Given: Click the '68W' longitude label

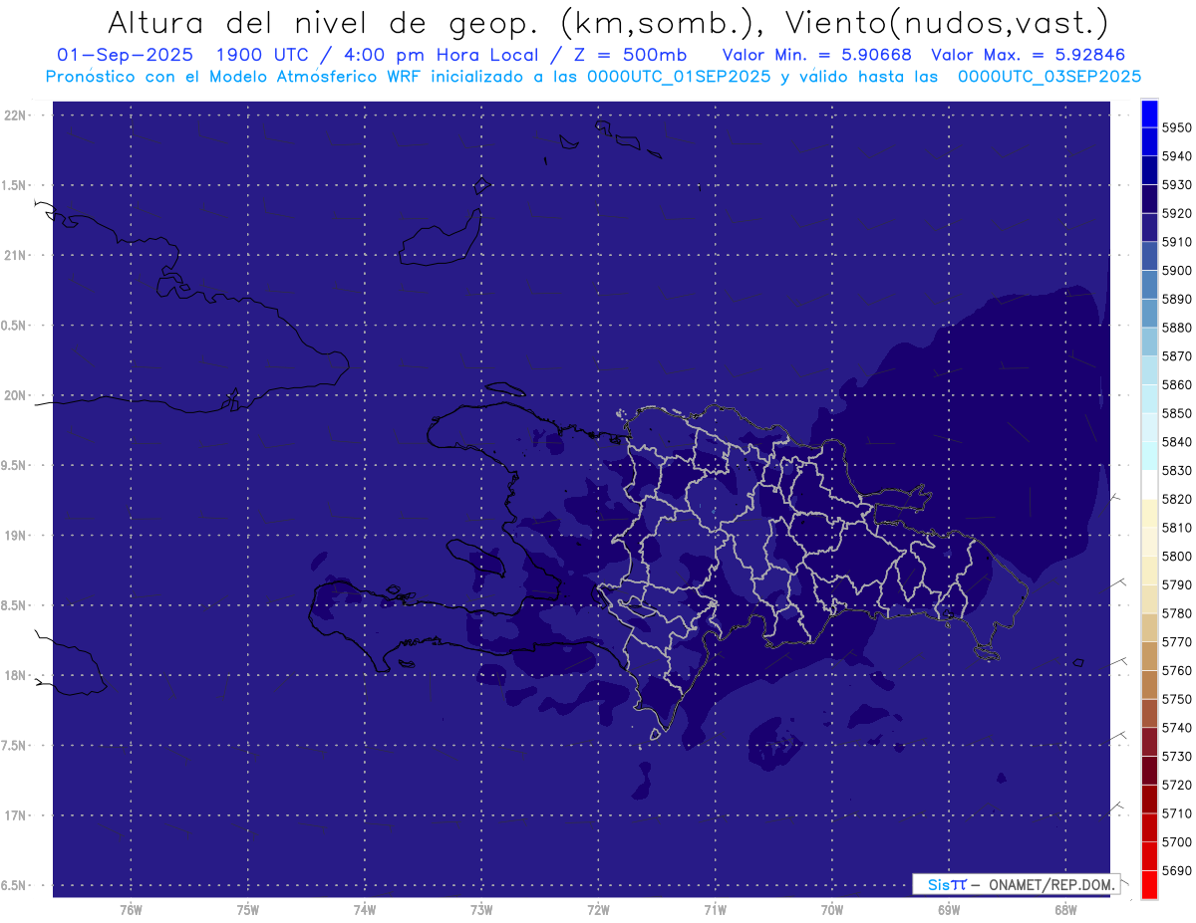Looking at the screenshot, I should pos(1065,909).
